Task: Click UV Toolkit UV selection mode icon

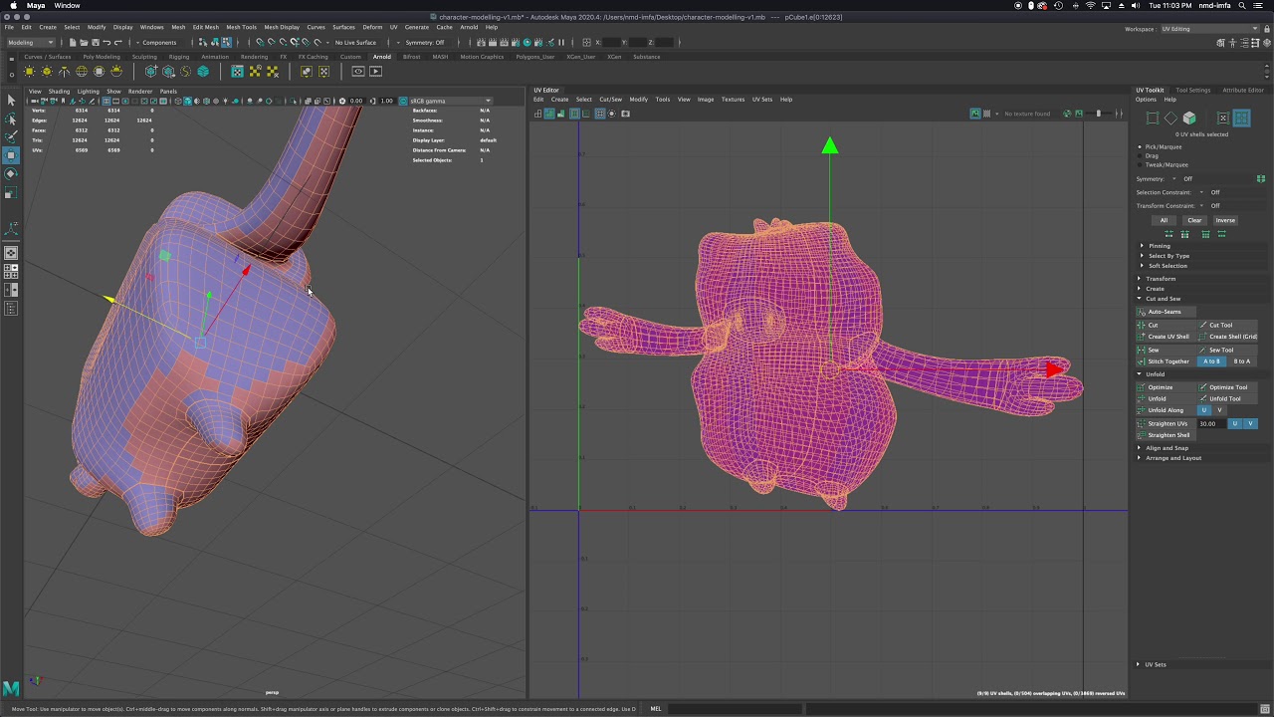Action: tap(1223, 119)
